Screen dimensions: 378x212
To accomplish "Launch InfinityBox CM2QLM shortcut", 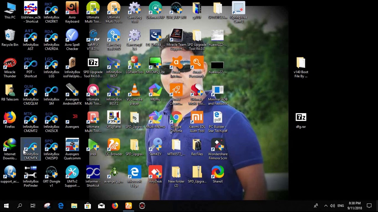I will click(31, 95).
